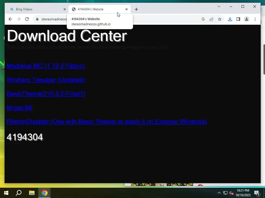265x198 pixels.
Task: Bookmark this page with star icon
Action: click(220, 19)
